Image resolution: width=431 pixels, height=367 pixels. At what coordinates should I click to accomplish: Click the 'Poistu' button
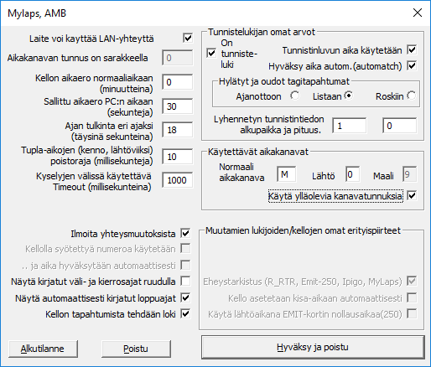136,349
